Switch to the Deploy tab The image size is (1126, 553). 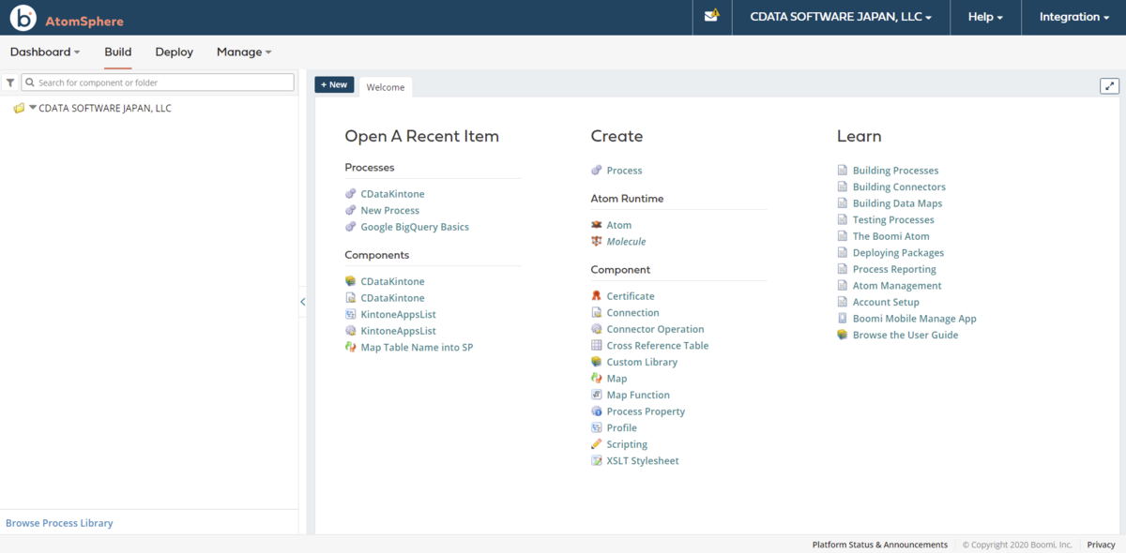pyautogui.click(x=175, y=52)
